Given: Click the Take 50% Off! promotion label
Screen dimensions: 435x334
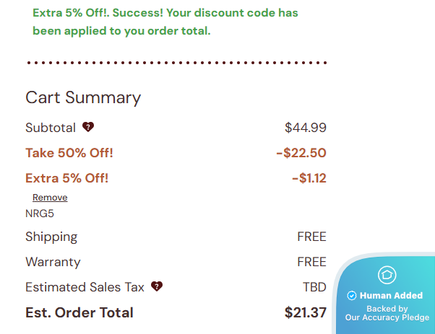Looking at the screenshot, I should click(69, 153).
